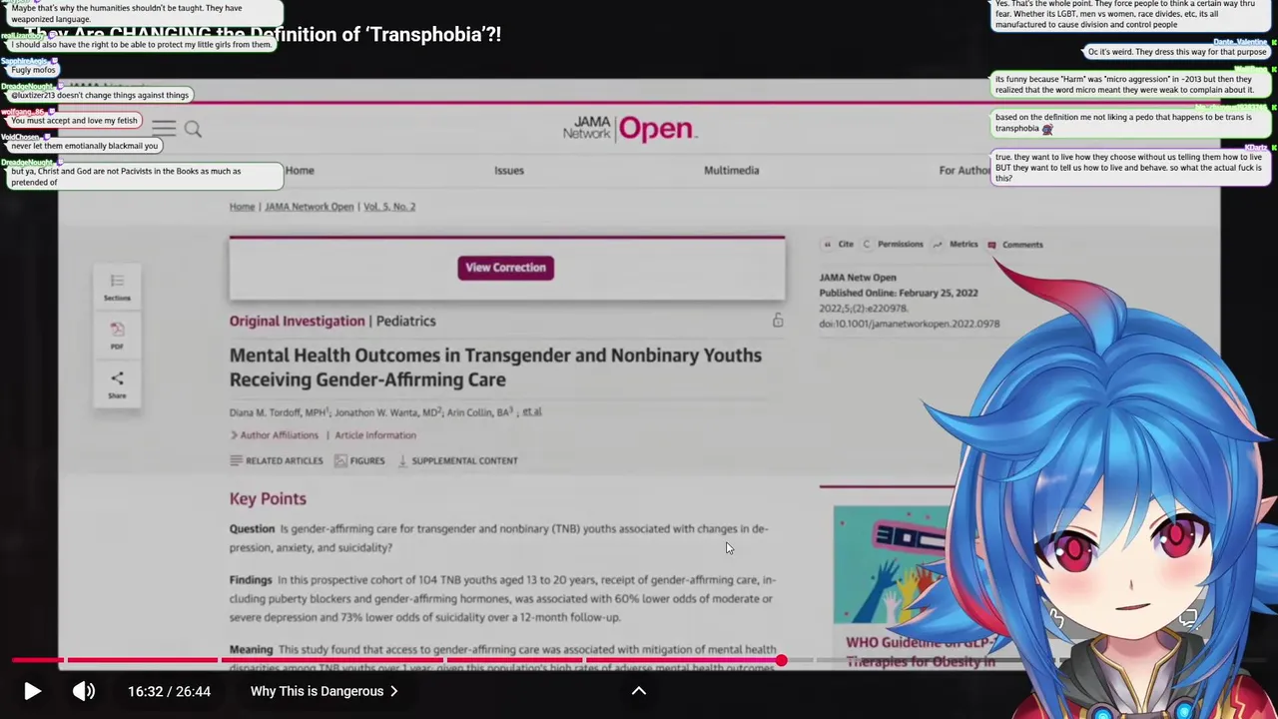The width and height of the screenshot is (1278, 719).
Task: Click the Key Points heading
Action: click(x=268, y=498)
